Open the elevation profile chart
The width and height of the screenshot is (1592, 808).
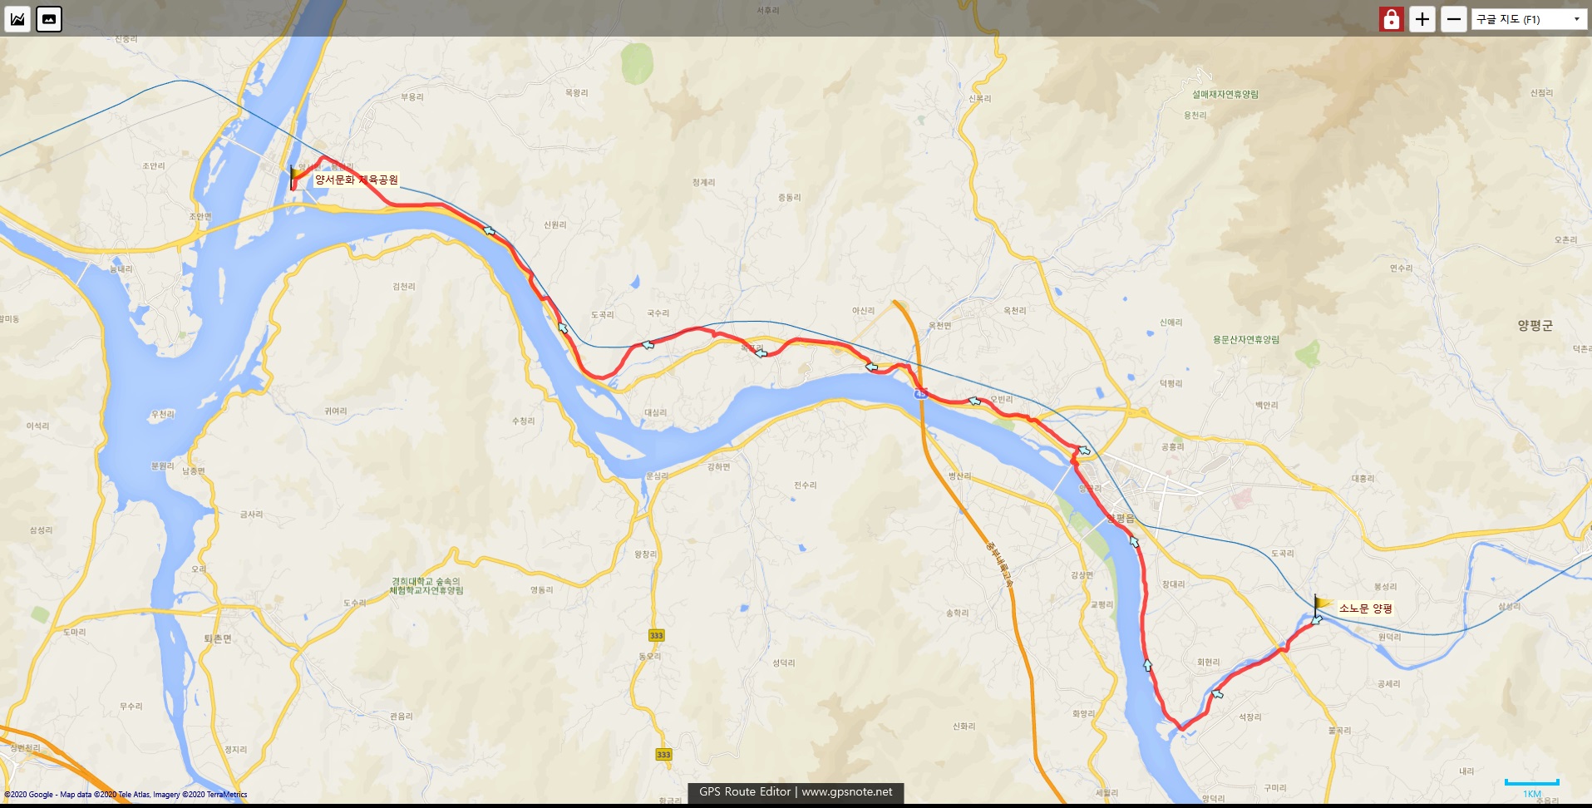pos(17,19)
